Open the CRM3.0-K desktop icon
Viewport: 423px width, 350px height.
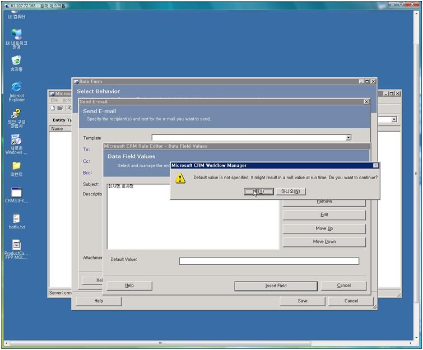pos(16,195)
